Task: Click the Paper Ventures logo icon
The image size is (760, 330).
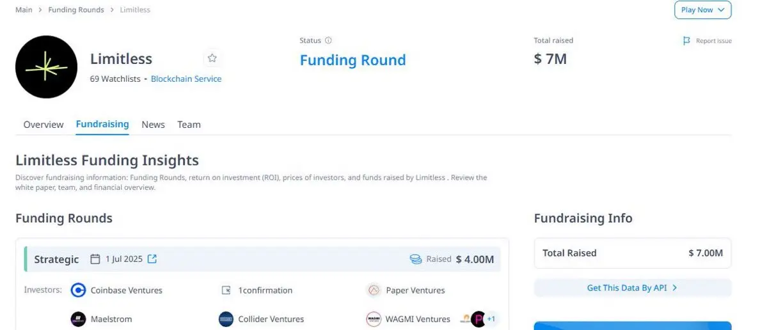Action: (x=373, y=290)
